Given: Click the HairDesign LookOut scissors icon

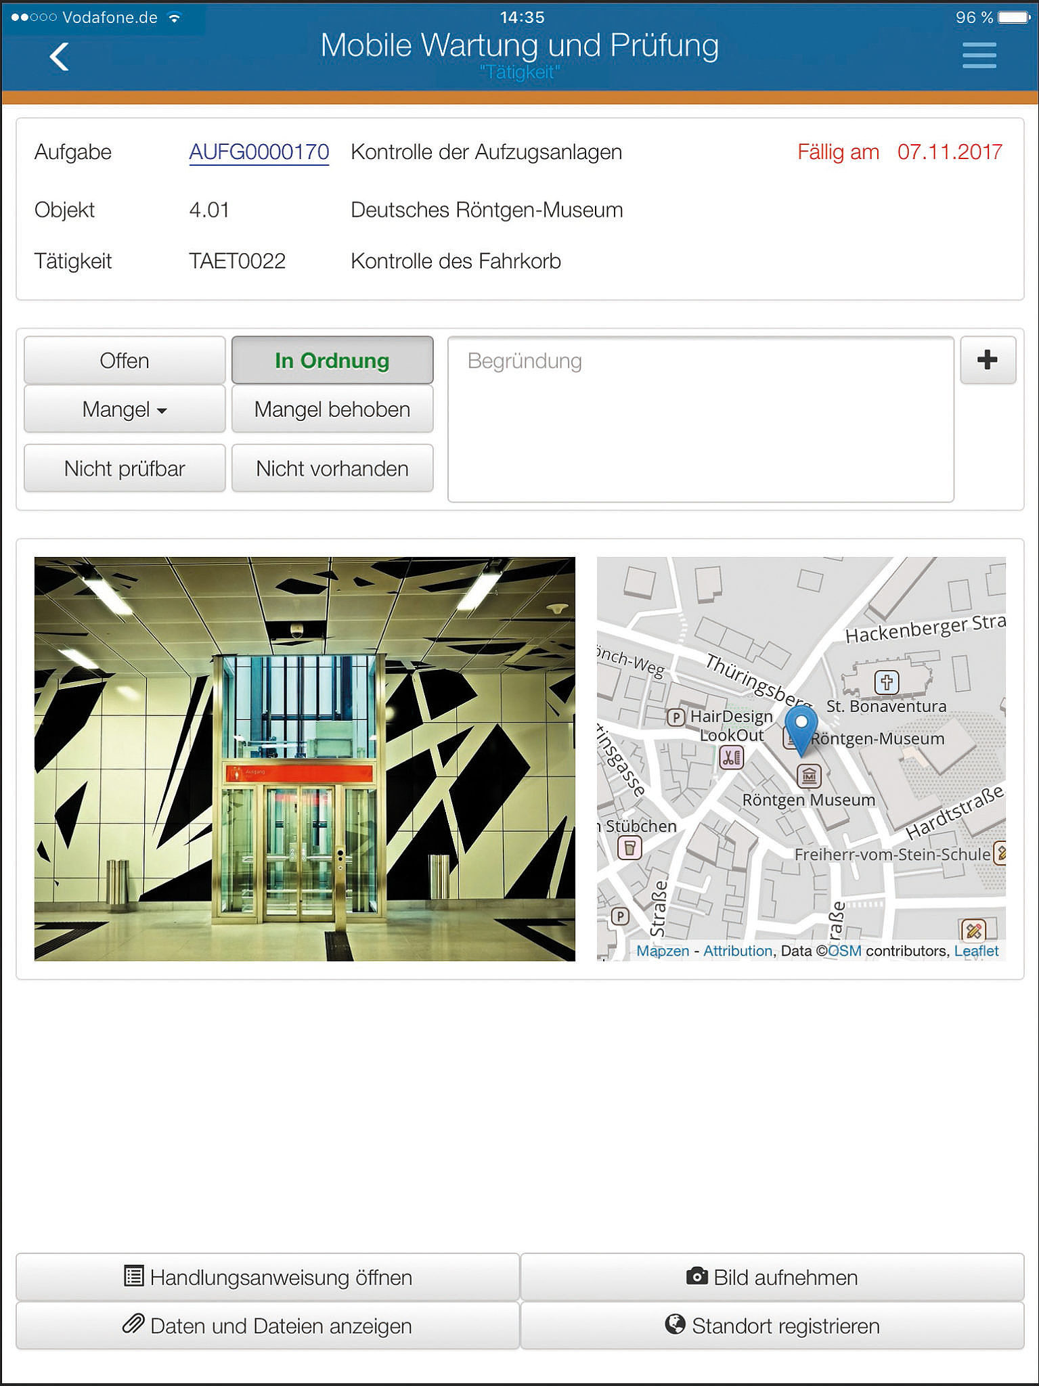Looking at the screenshot, I should pos(731,757).
